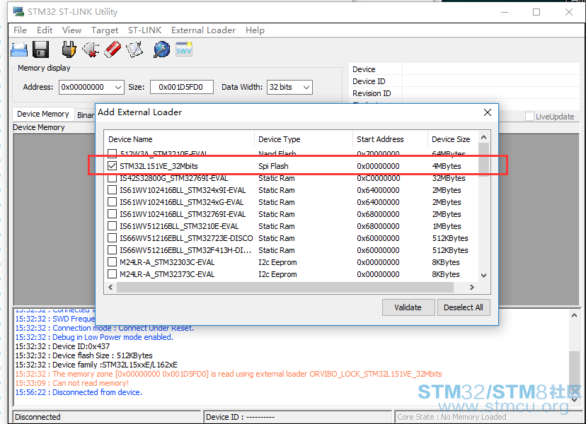This screenshot has width=586, height=424.
Task: Click 'Core State : No Memory Loaded' status
Action: (x=452, y=417)
